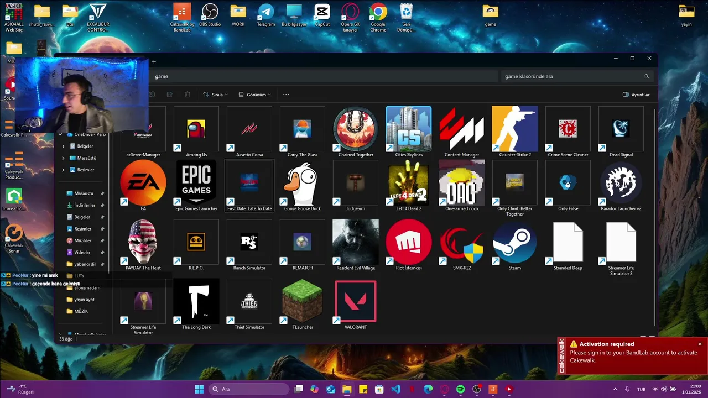Click the taskbar Ara search box
The image size is (708, 398).
pos(248,389)
